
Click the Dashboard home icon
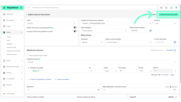tap(4, 14)
